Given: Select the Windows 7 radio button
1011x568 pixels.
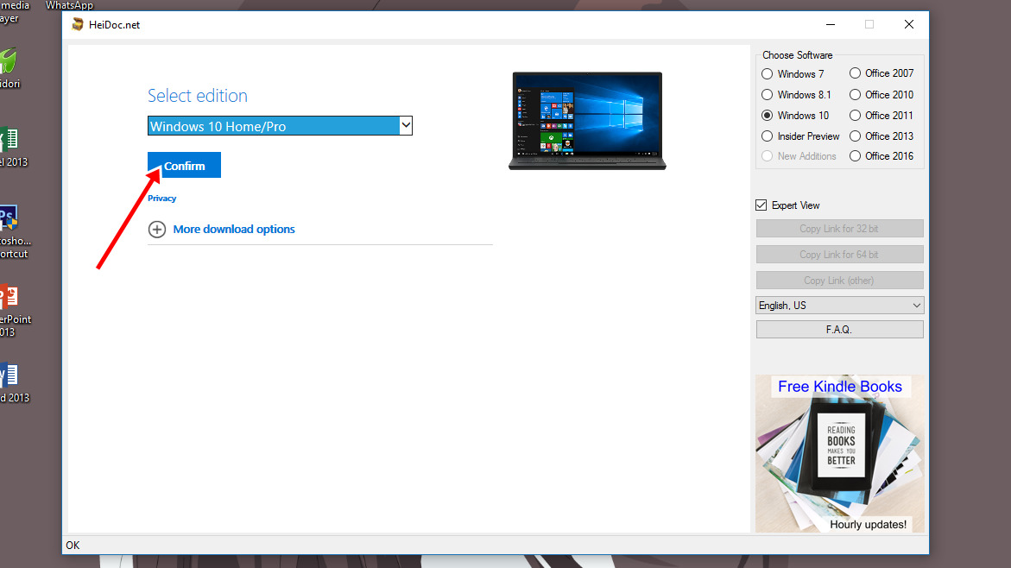Looking at the screenshot, I should pyautogui.click(x=768, y=74).
